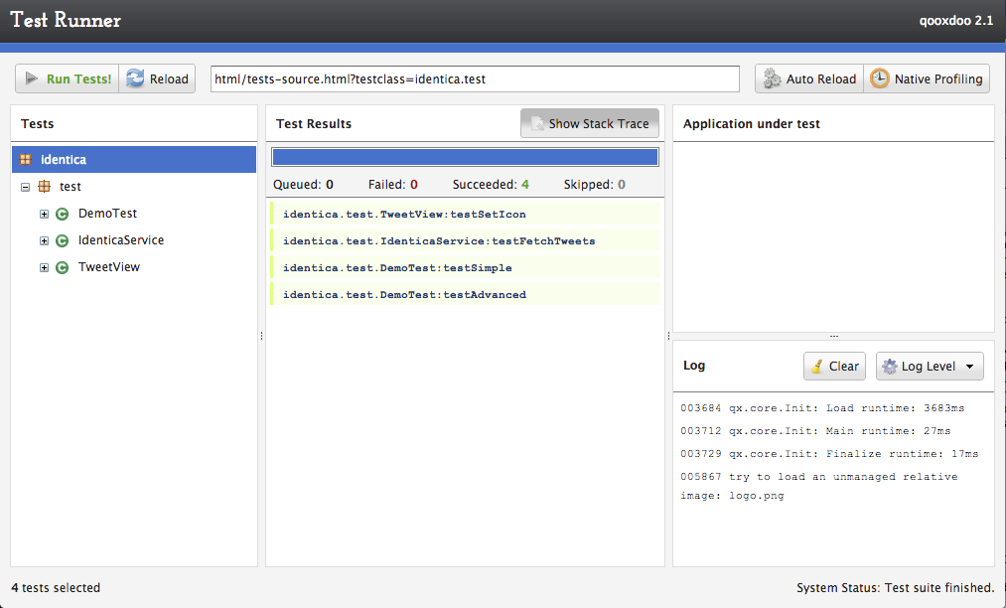1006x608 pixels.
Task: Toggle Show Stack Trace display
Action: (589, 123)
